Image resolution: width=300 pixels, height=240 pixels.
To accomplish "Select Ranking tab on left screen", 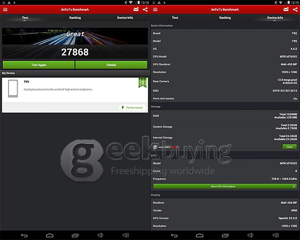I will 75,18.
